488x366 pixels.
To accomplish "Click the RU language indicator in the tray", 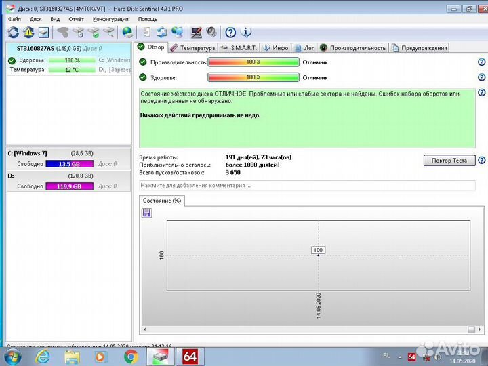I will [x=387, y=355].
